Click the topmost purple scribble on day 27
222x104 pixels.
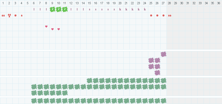163,54
